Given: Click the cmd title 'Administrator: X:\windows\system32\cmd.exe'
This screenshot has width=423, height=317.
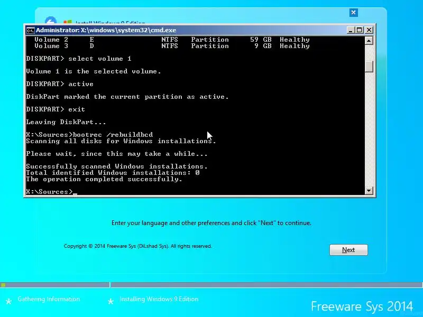Looking at the screenshot, I should point(106,30).
